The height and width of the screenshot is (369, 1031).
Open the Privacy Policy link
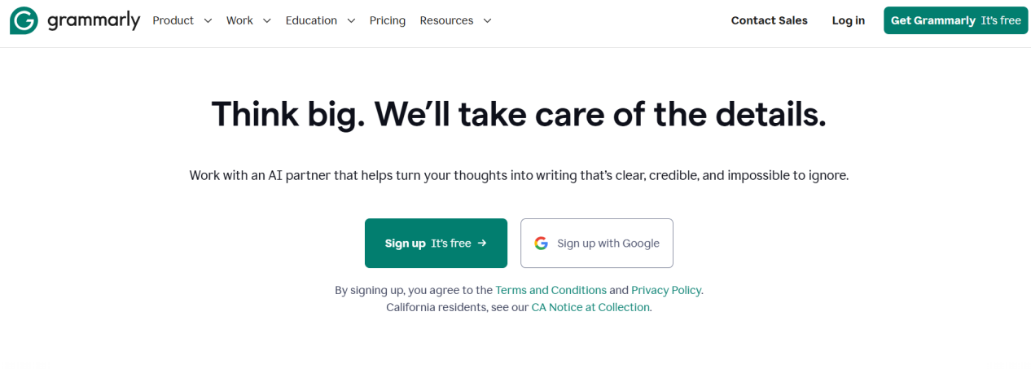pos(666,290)
